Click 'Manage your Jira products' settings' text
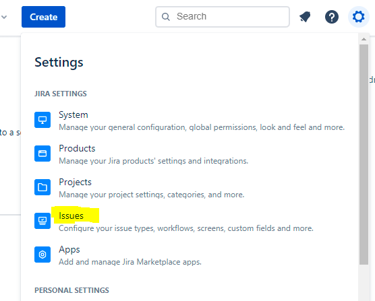The image size is (375, 301). click(154, 161)
